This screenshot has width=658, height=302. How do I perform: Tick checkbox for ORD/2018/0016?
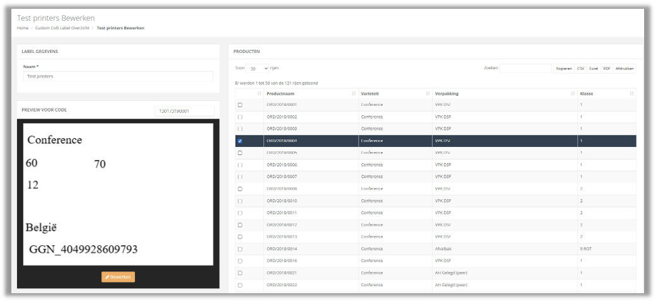tap(240, 261)
